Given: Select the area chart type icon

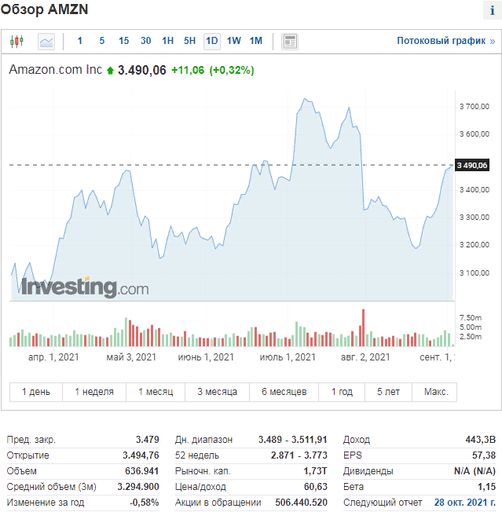Looking at the screenshot, I should pos(46,41).
